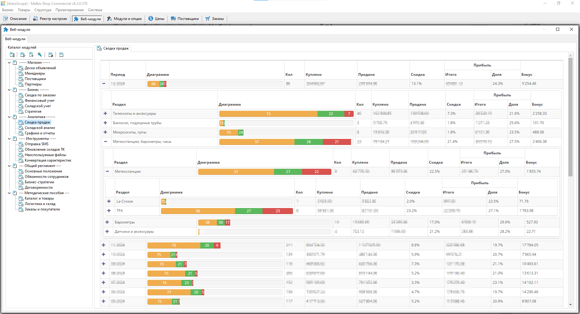The height and width of the screenshot is (314, 580).
Task: Expand the Датчики и аксессуары row
Action: pyautogui.click(x=107, y=232)
